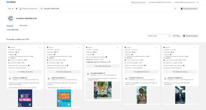This screenshot has height=110, width=206.
Task: Open the three-dot menu on the pregunta 7 card
Action: point(156,48)
